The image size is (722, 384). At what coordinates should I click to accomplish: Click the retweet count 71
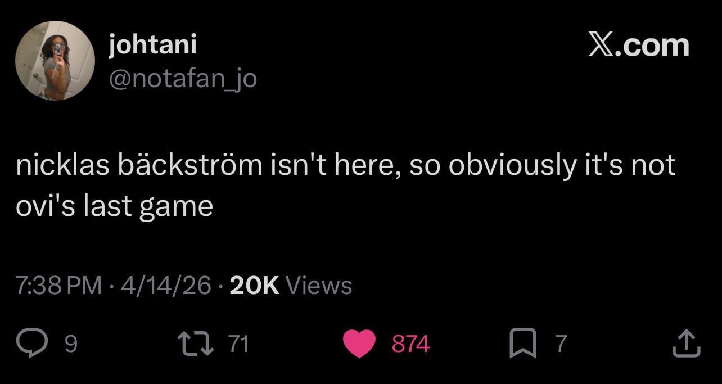[238, 342]
